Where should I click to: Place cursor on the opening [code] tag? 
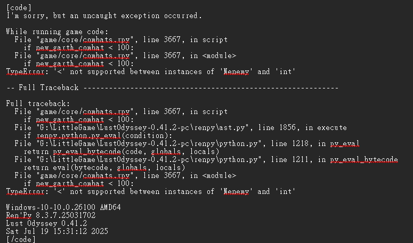click(19, 7)
